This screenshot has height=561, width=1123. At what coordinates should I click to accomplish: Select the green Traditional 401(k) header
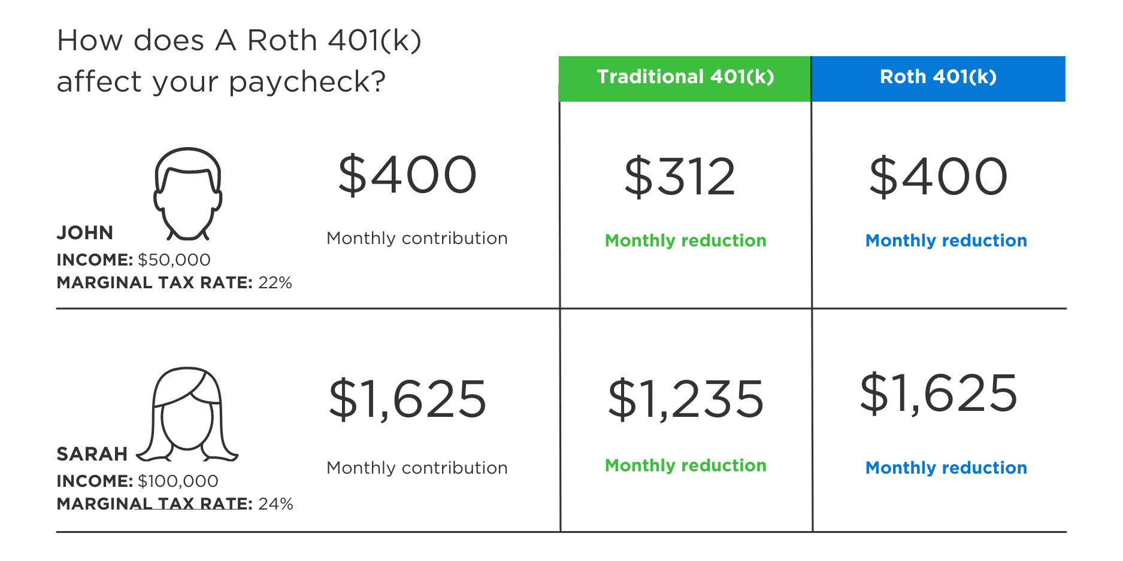pos(685,78)
